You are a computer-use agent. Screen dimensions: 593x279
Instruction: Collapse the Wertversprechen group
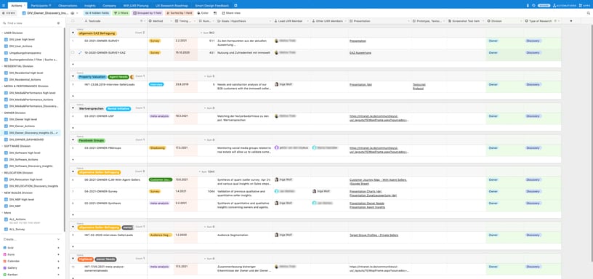(x=73, y=108)
